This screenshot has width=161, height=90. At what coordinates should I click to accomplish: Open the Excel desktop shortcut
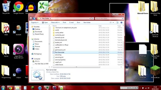coord(43,6)
